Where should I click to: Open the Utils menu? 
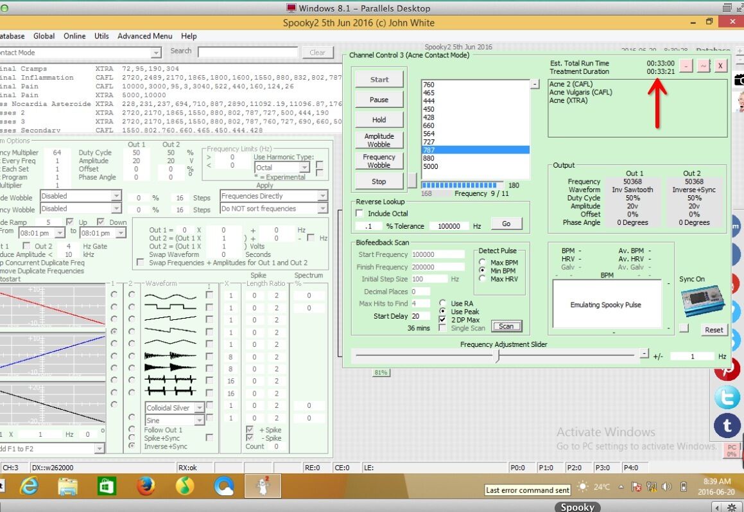[x=101, y=36]
